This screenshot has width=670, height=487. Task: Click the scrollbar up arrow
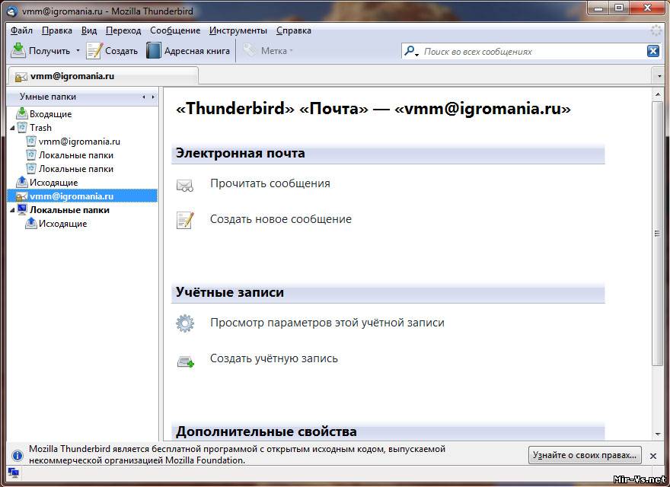(x=658, y=94)
